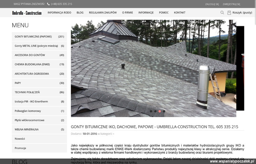The height and width of the screenshot is (164, 256).
Task: Open POMOC menu item
Action: click(x=164, y=12)
